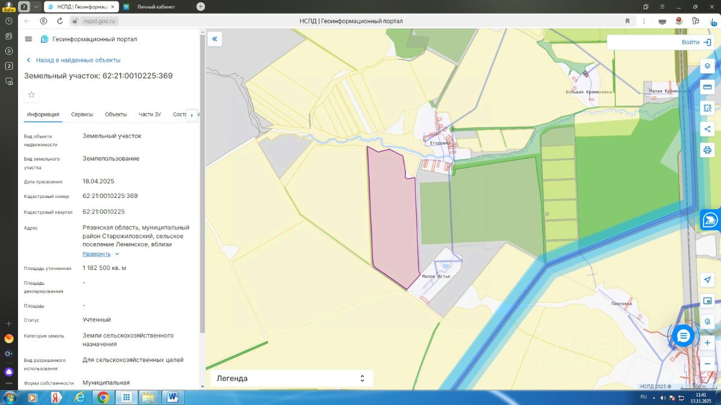Open the Части ЗУ tab
This screenshot has height=405, width=721.
coord(150,115)
